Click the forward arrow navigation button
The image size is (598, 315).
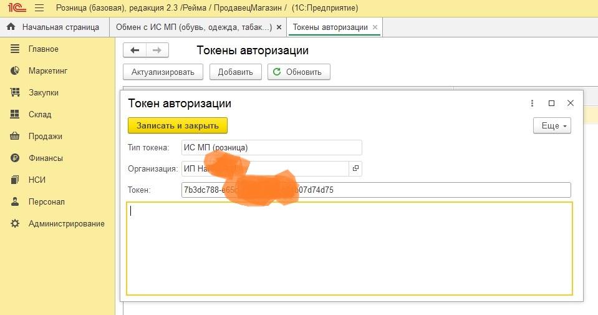coord(157,51)
